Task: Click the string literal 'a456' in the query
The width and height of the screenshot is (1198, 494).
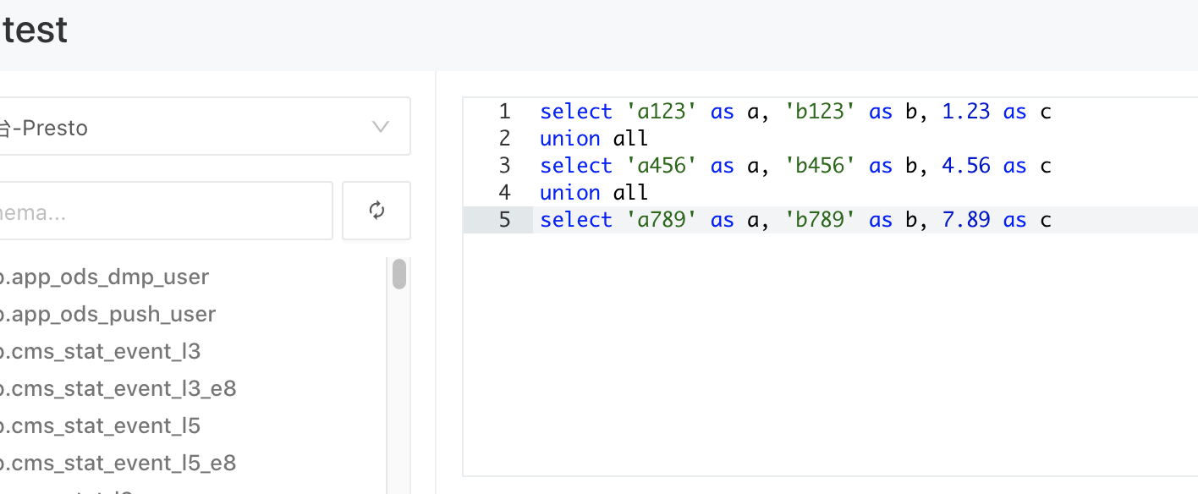Action: click(662, 165)
